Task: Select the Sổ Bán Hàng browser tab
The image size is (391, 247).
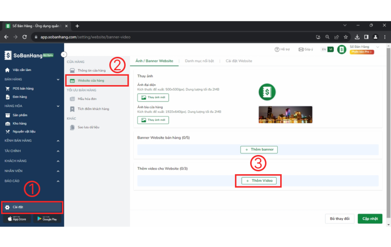Action: (x=37, y=26)
